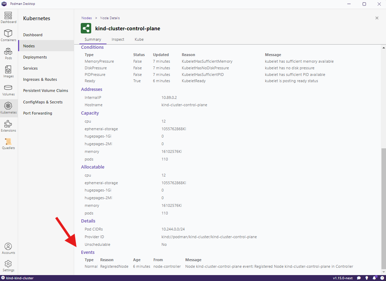Go to Pods in the navigation bar
Screen dimensions: 386x281
8,54
